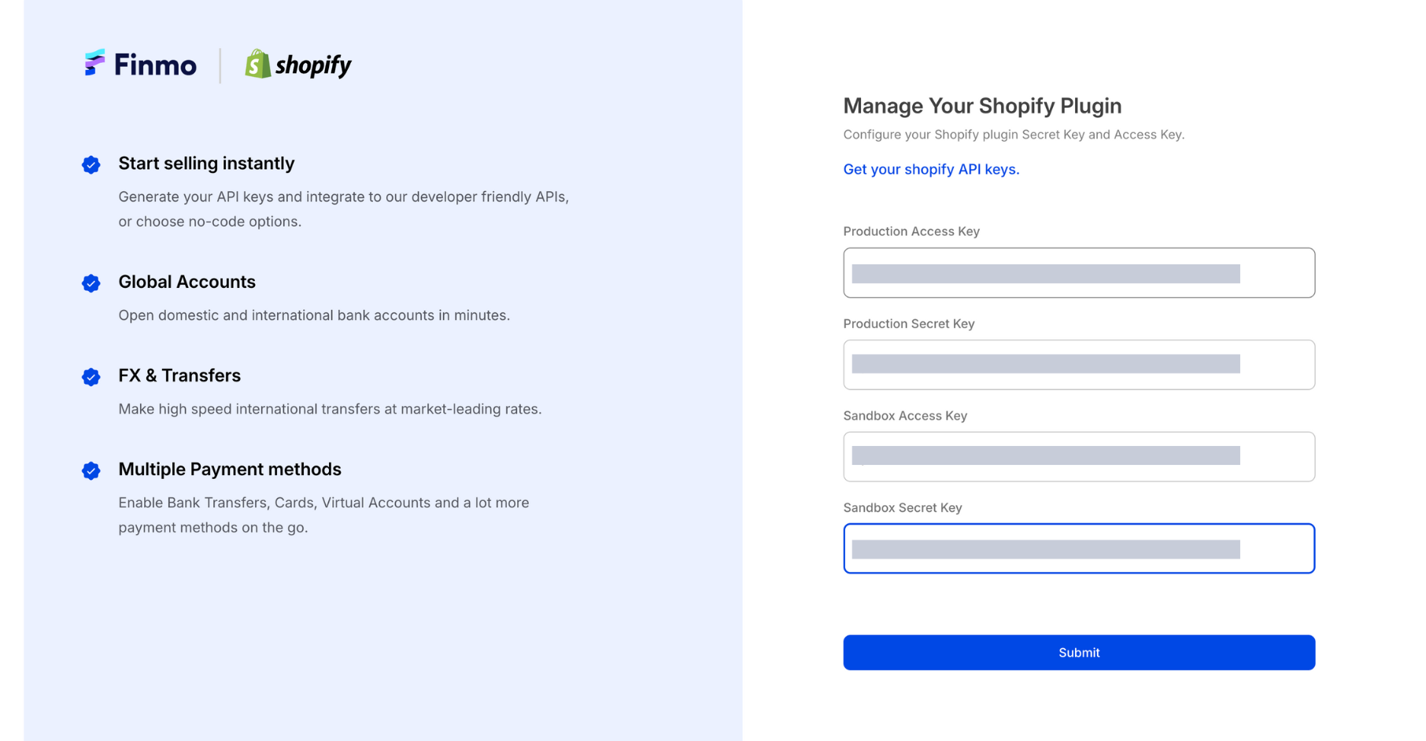Focus the Sandbox Access Key field
The image size is (1426, 741).
pyautogui.click(x=1079, y=457)
